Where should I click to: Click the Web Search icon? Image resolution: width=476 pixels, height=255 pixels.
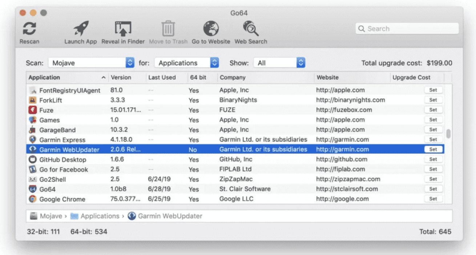click(251, 29)
